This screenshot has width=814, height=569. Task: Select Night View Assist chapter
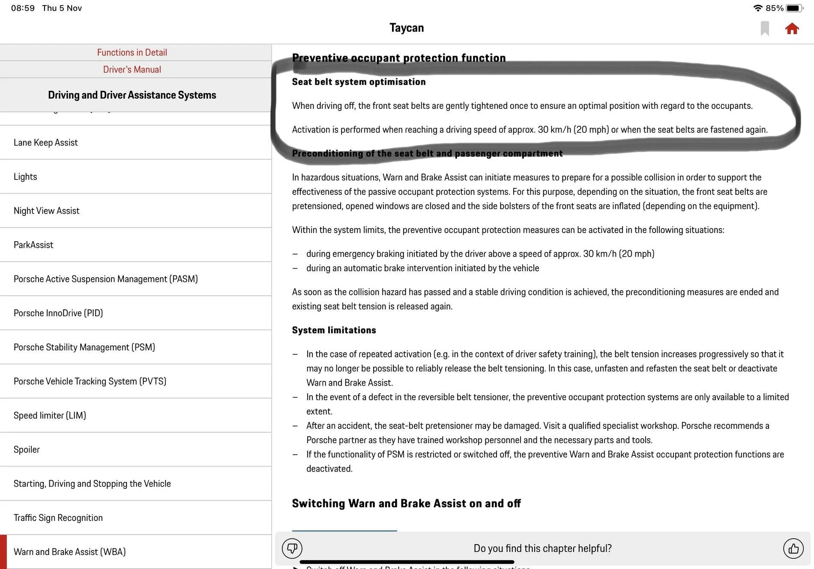[136, 210]
